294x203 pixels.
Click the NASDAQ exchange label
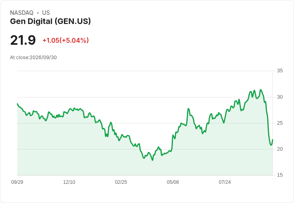(x=22, y=13)
